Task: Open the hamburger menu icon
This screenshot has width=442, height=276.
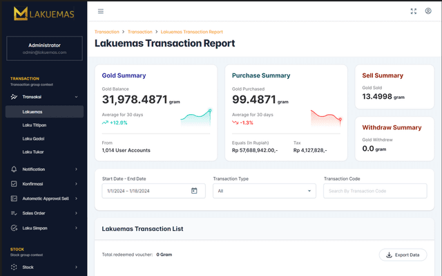Action: (101, 11)
